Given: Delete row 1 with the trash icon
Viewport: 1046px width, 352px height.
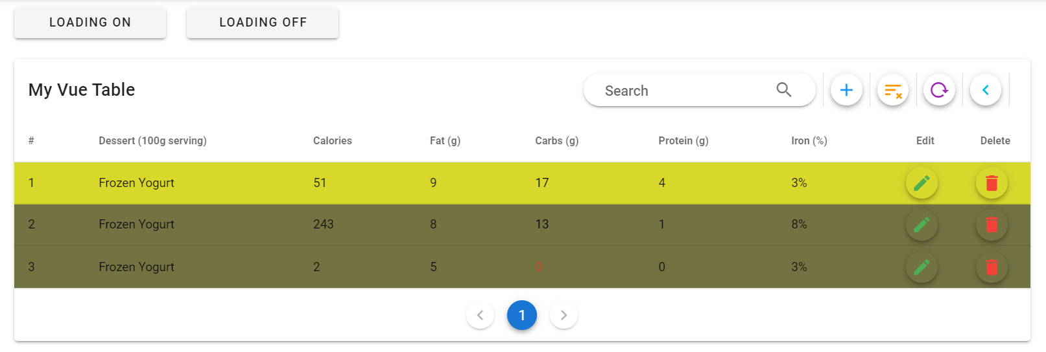Looking at the screenshot, I should click(992, 183).
